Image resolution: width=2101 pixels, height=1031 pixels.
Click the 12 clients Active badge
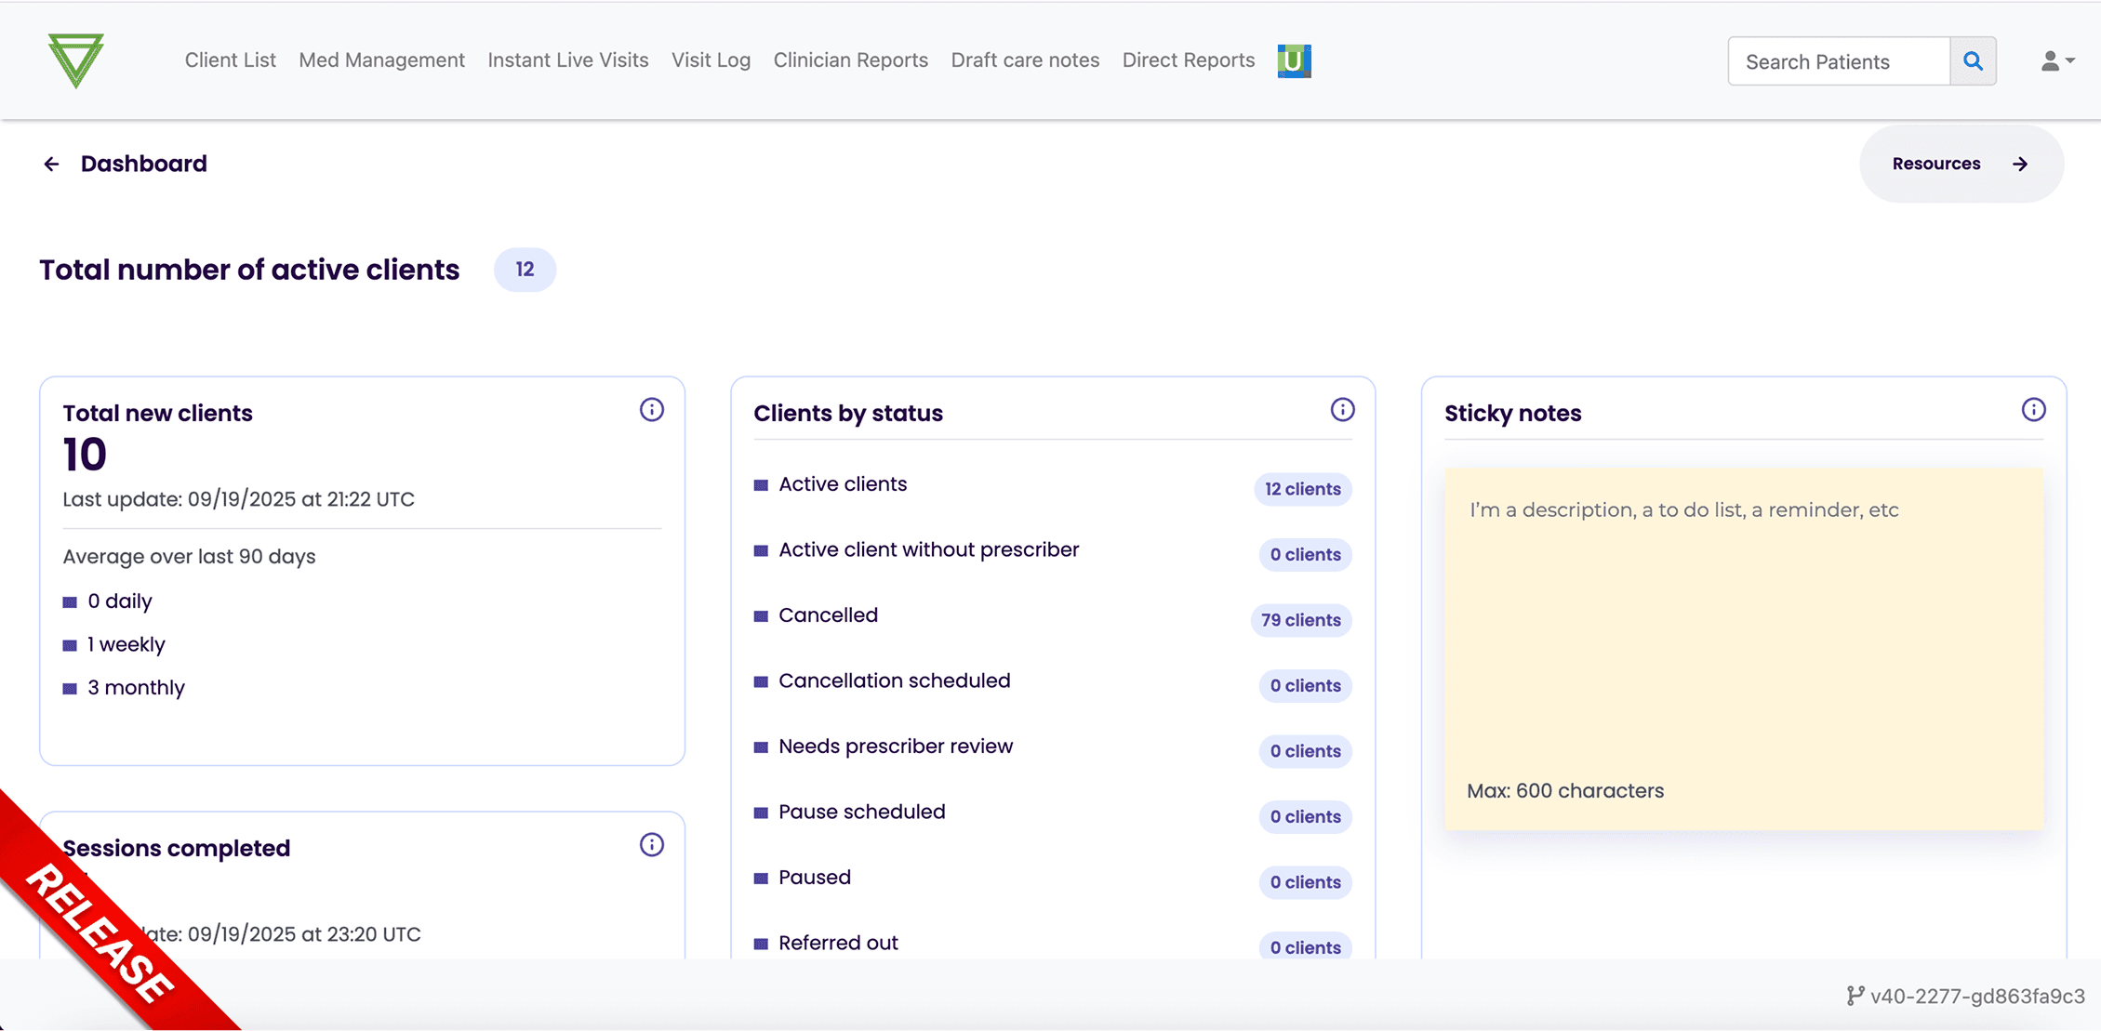1302,489
